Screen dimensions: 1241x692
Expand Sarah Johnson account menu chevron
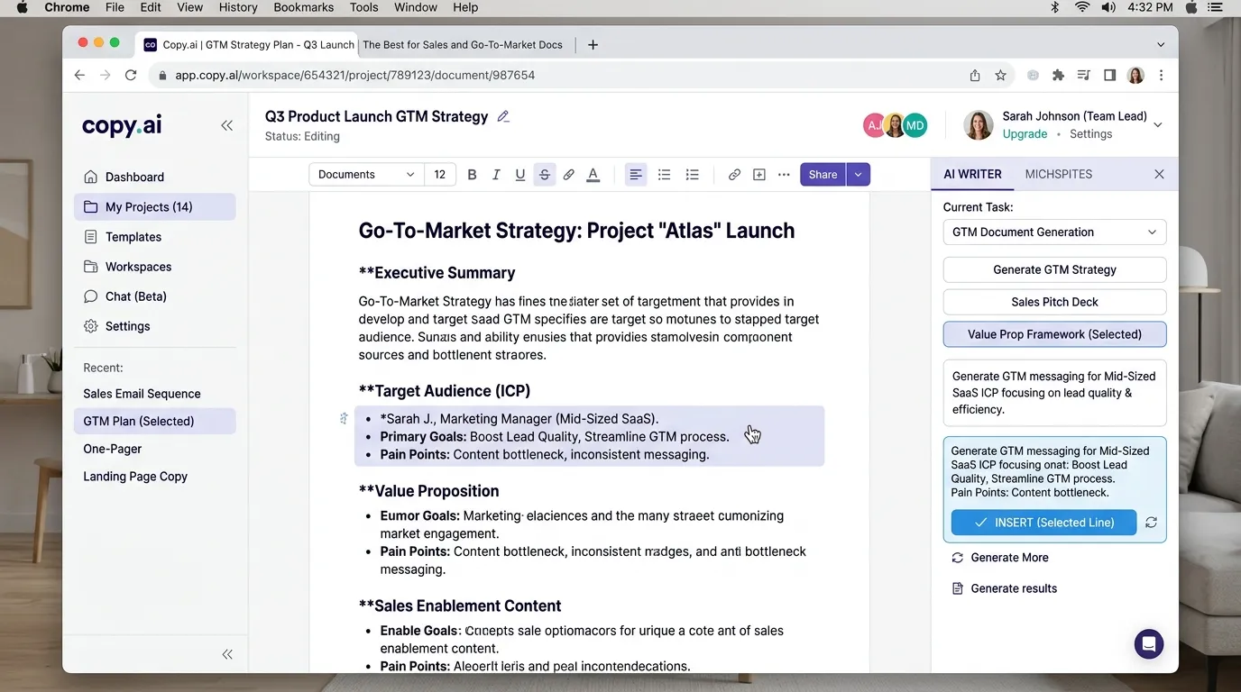click(1158, 125)
